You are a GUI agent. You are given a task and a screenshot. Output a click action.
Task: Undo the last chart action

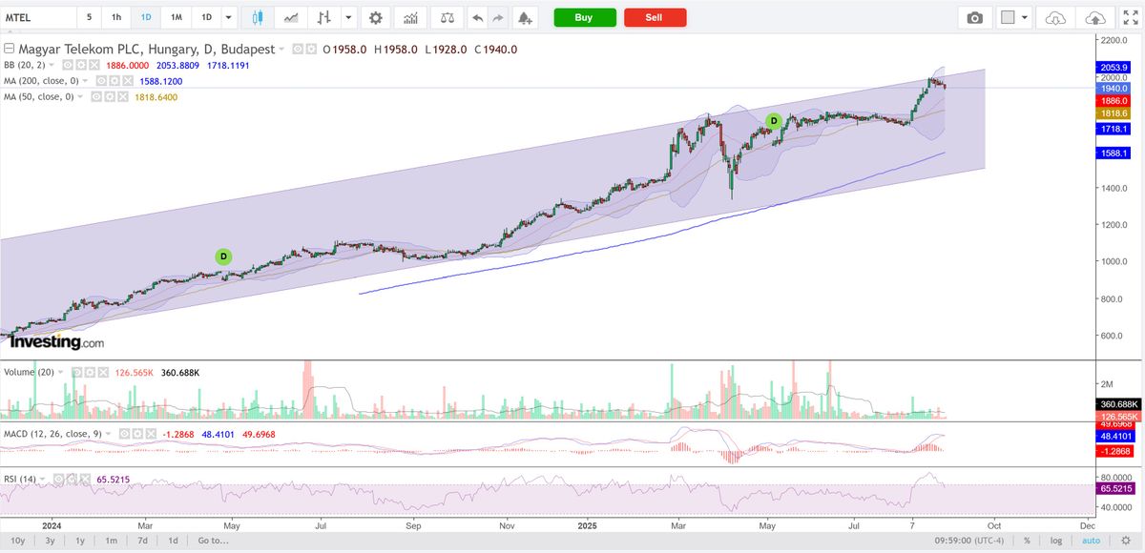click(477, 18)
